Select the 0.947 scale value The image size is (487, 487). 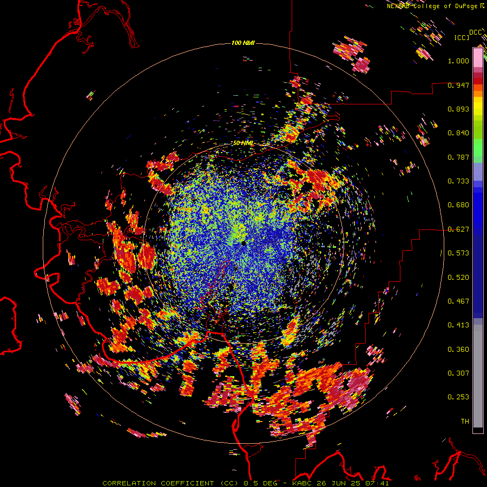click(x=458, y=85)
